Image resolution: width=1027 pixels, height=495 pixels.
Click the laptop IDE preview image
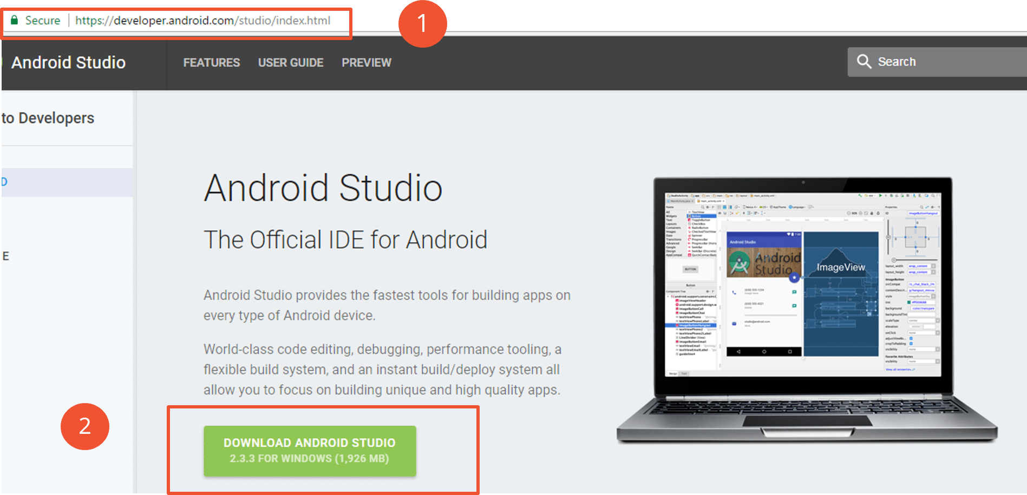click(807, 310)
